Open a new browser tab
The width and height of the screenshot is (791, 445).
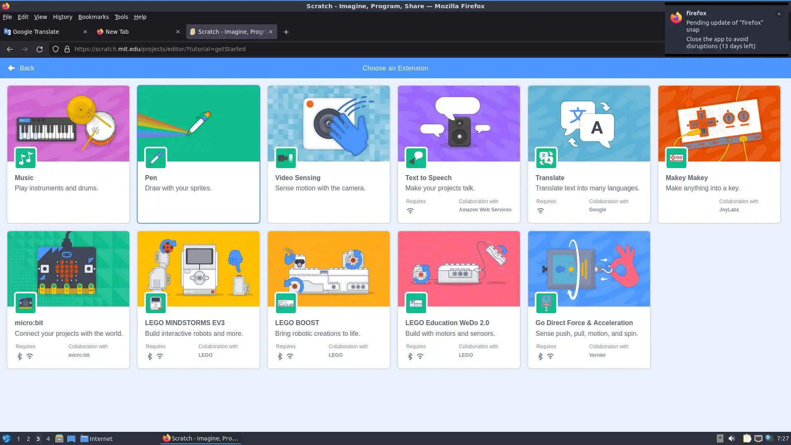(x=286, y=32)
